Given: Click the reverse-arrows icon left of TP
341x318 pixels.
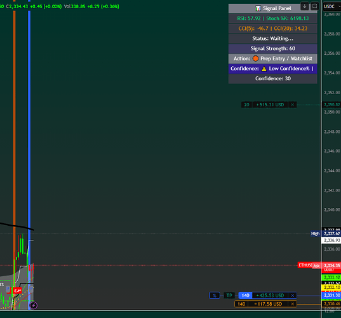Looking at the screenshot, I should (215, 296).
